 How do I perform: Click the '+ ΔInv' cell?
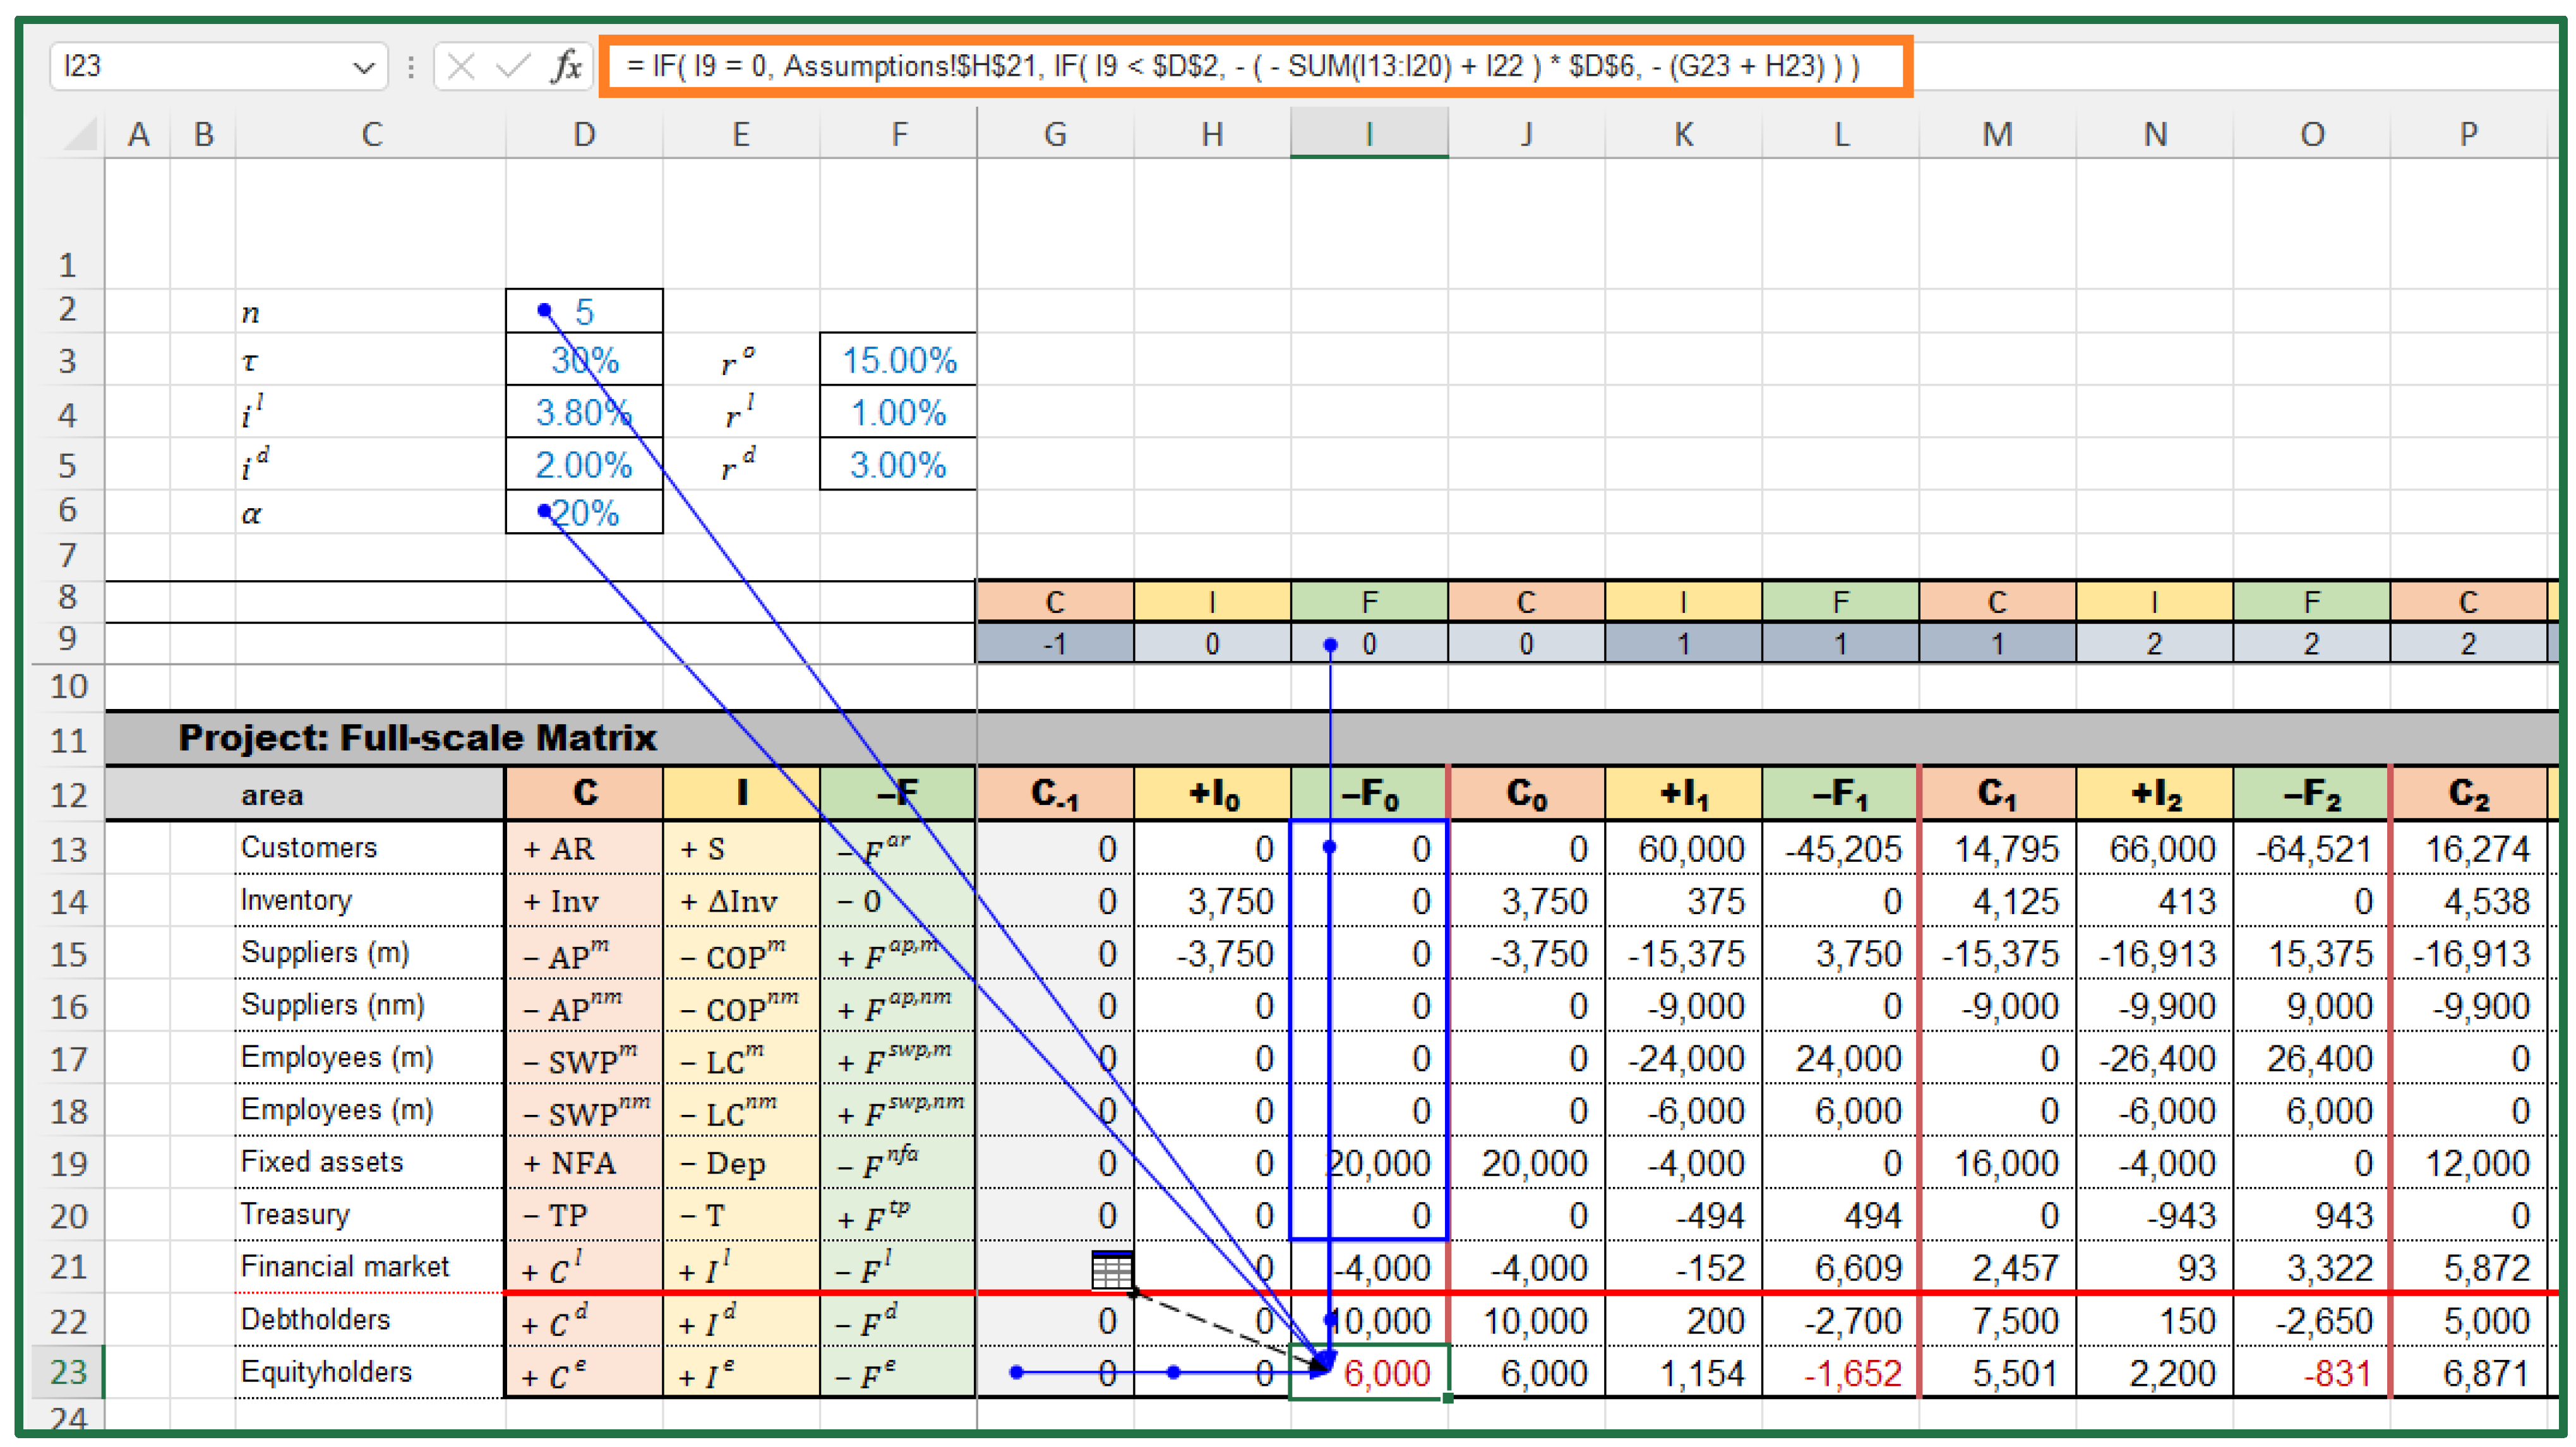click(741, 901)
